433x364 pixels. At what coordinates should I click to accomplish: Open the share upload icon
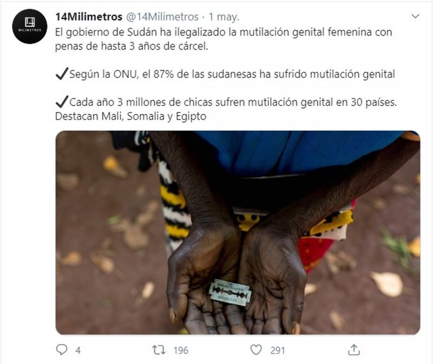[354, 349]
